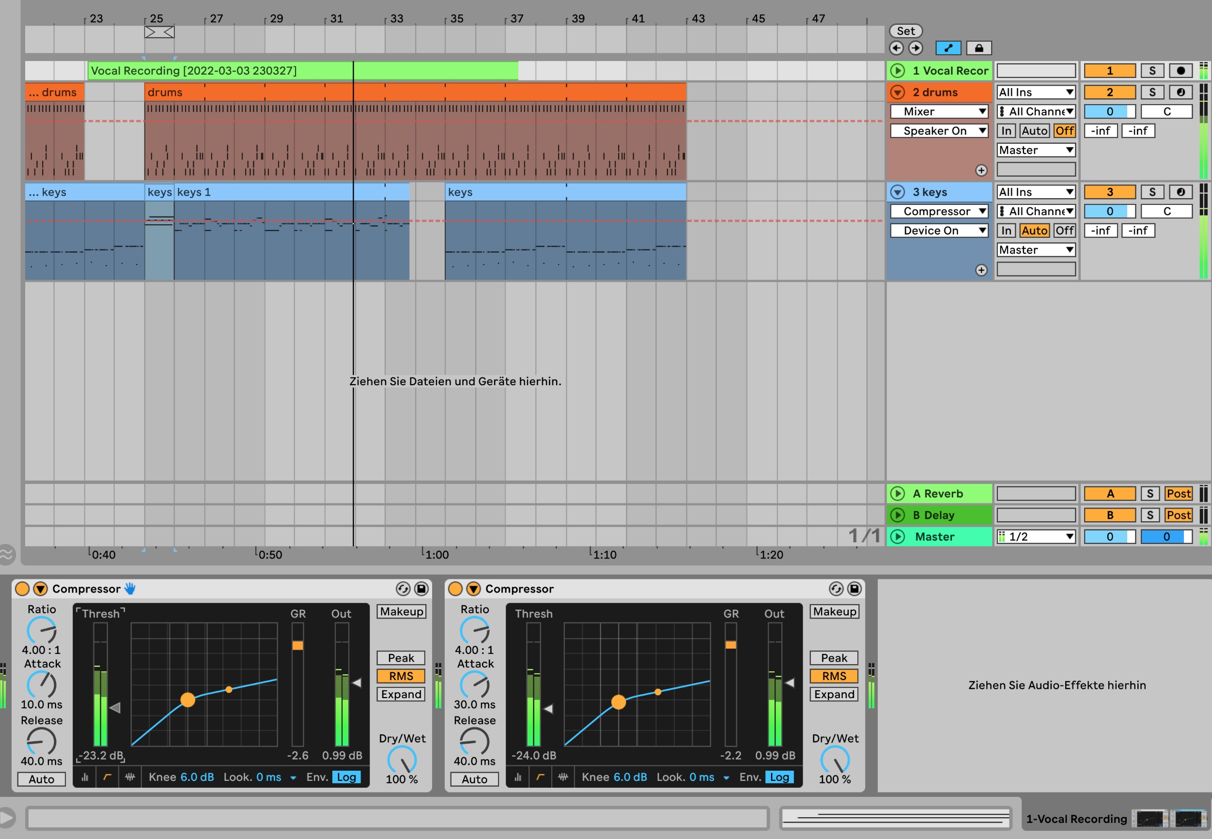Open keys track Compressor device chooser
The height and width of the screenshot is (839, 1212).
(939, 211)
